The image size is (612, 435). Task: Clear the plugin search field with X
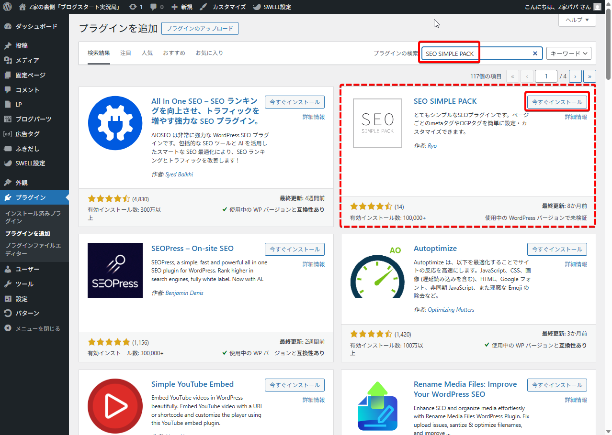535,54
